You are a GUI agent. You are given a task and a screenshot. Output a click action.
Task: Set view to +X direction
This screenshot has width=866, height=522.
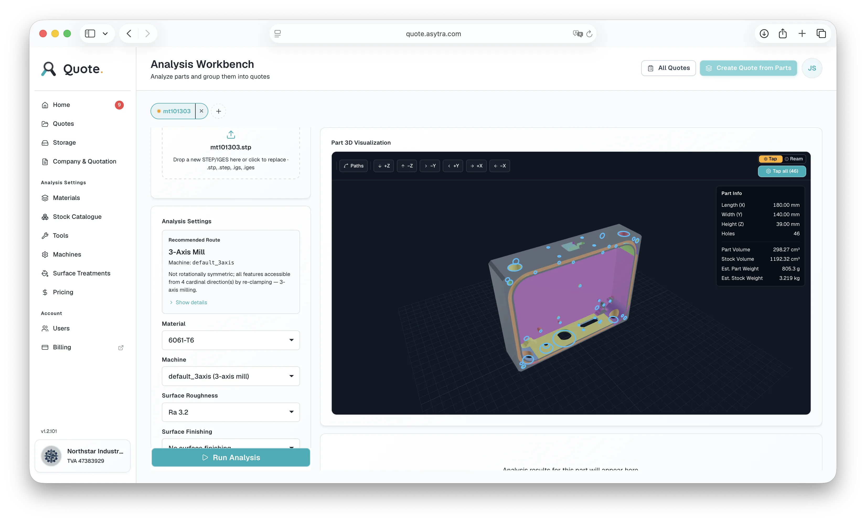[476, 166]
